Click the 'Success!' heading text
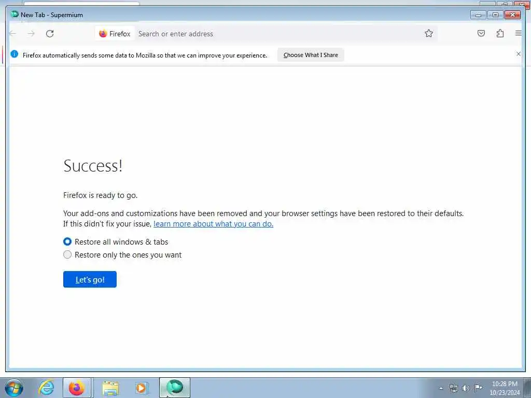 click(93, 165)
